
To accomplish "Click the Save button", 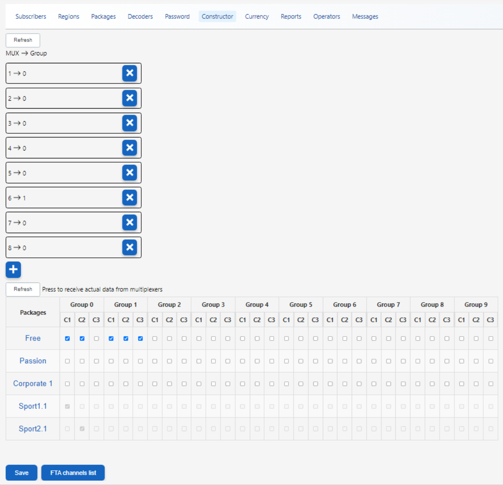I will point(21,473).
